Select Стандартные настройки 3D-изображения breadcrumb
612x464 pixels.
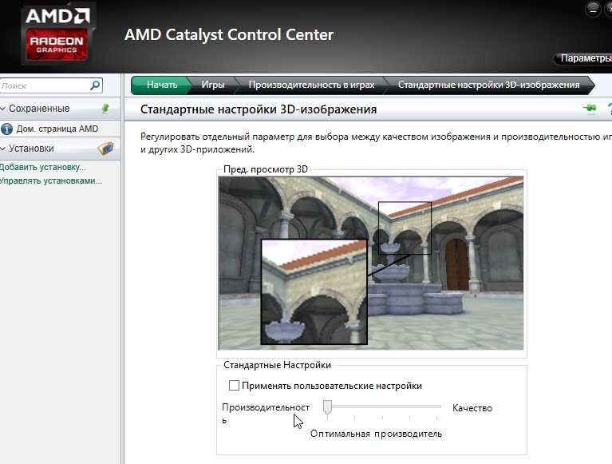click(x=488, y=85)
